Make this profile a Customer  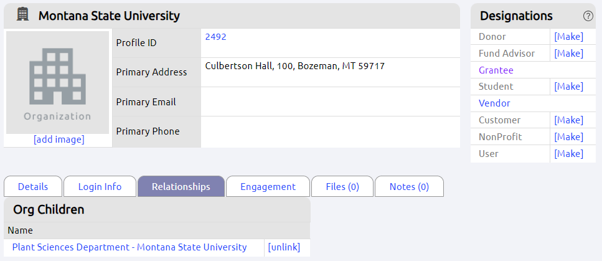568,120
